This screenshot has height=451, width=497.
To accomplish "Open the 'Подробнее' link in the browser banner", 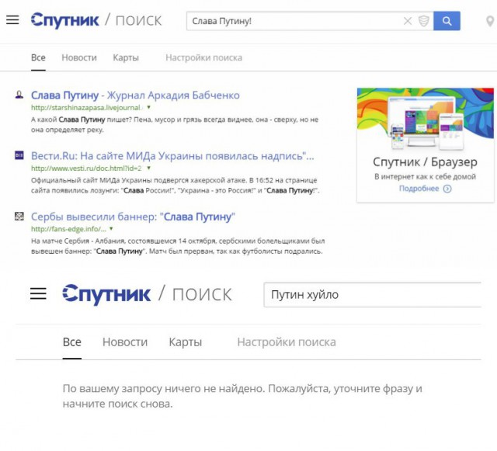I will click(x=419, y=189).
